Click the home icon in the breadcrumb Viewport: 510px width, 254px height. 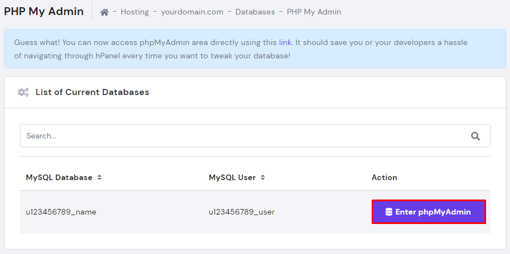(104, 12)
